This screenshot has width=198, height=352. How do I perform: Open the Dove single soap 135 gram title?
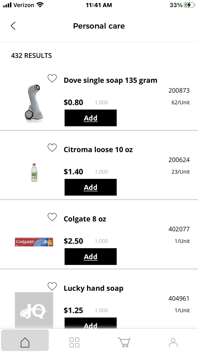click(x=110, y=80)
